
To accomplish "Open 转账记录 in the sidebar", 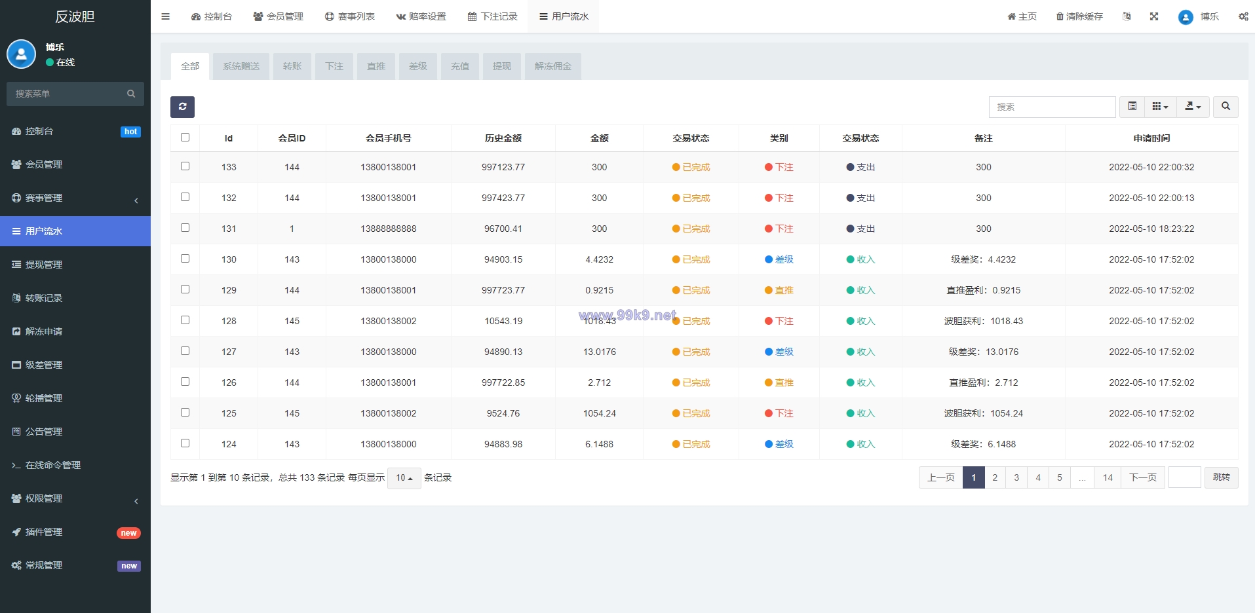I will (75, 298).
